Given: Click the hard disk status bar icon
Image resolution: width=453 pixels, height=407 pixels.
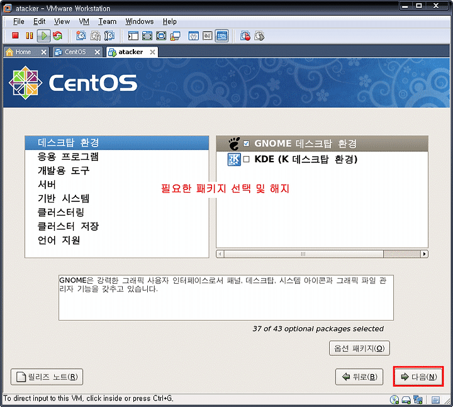Looking at the screenshot, I should coord(406,400).
